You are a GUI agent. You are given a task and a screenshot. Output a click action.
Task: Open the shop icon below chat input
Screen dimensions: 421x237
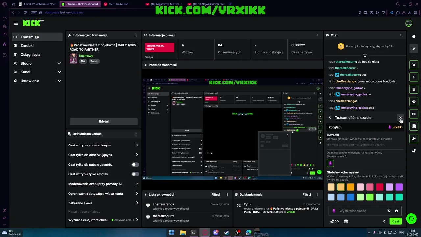(x=346, y=221)
